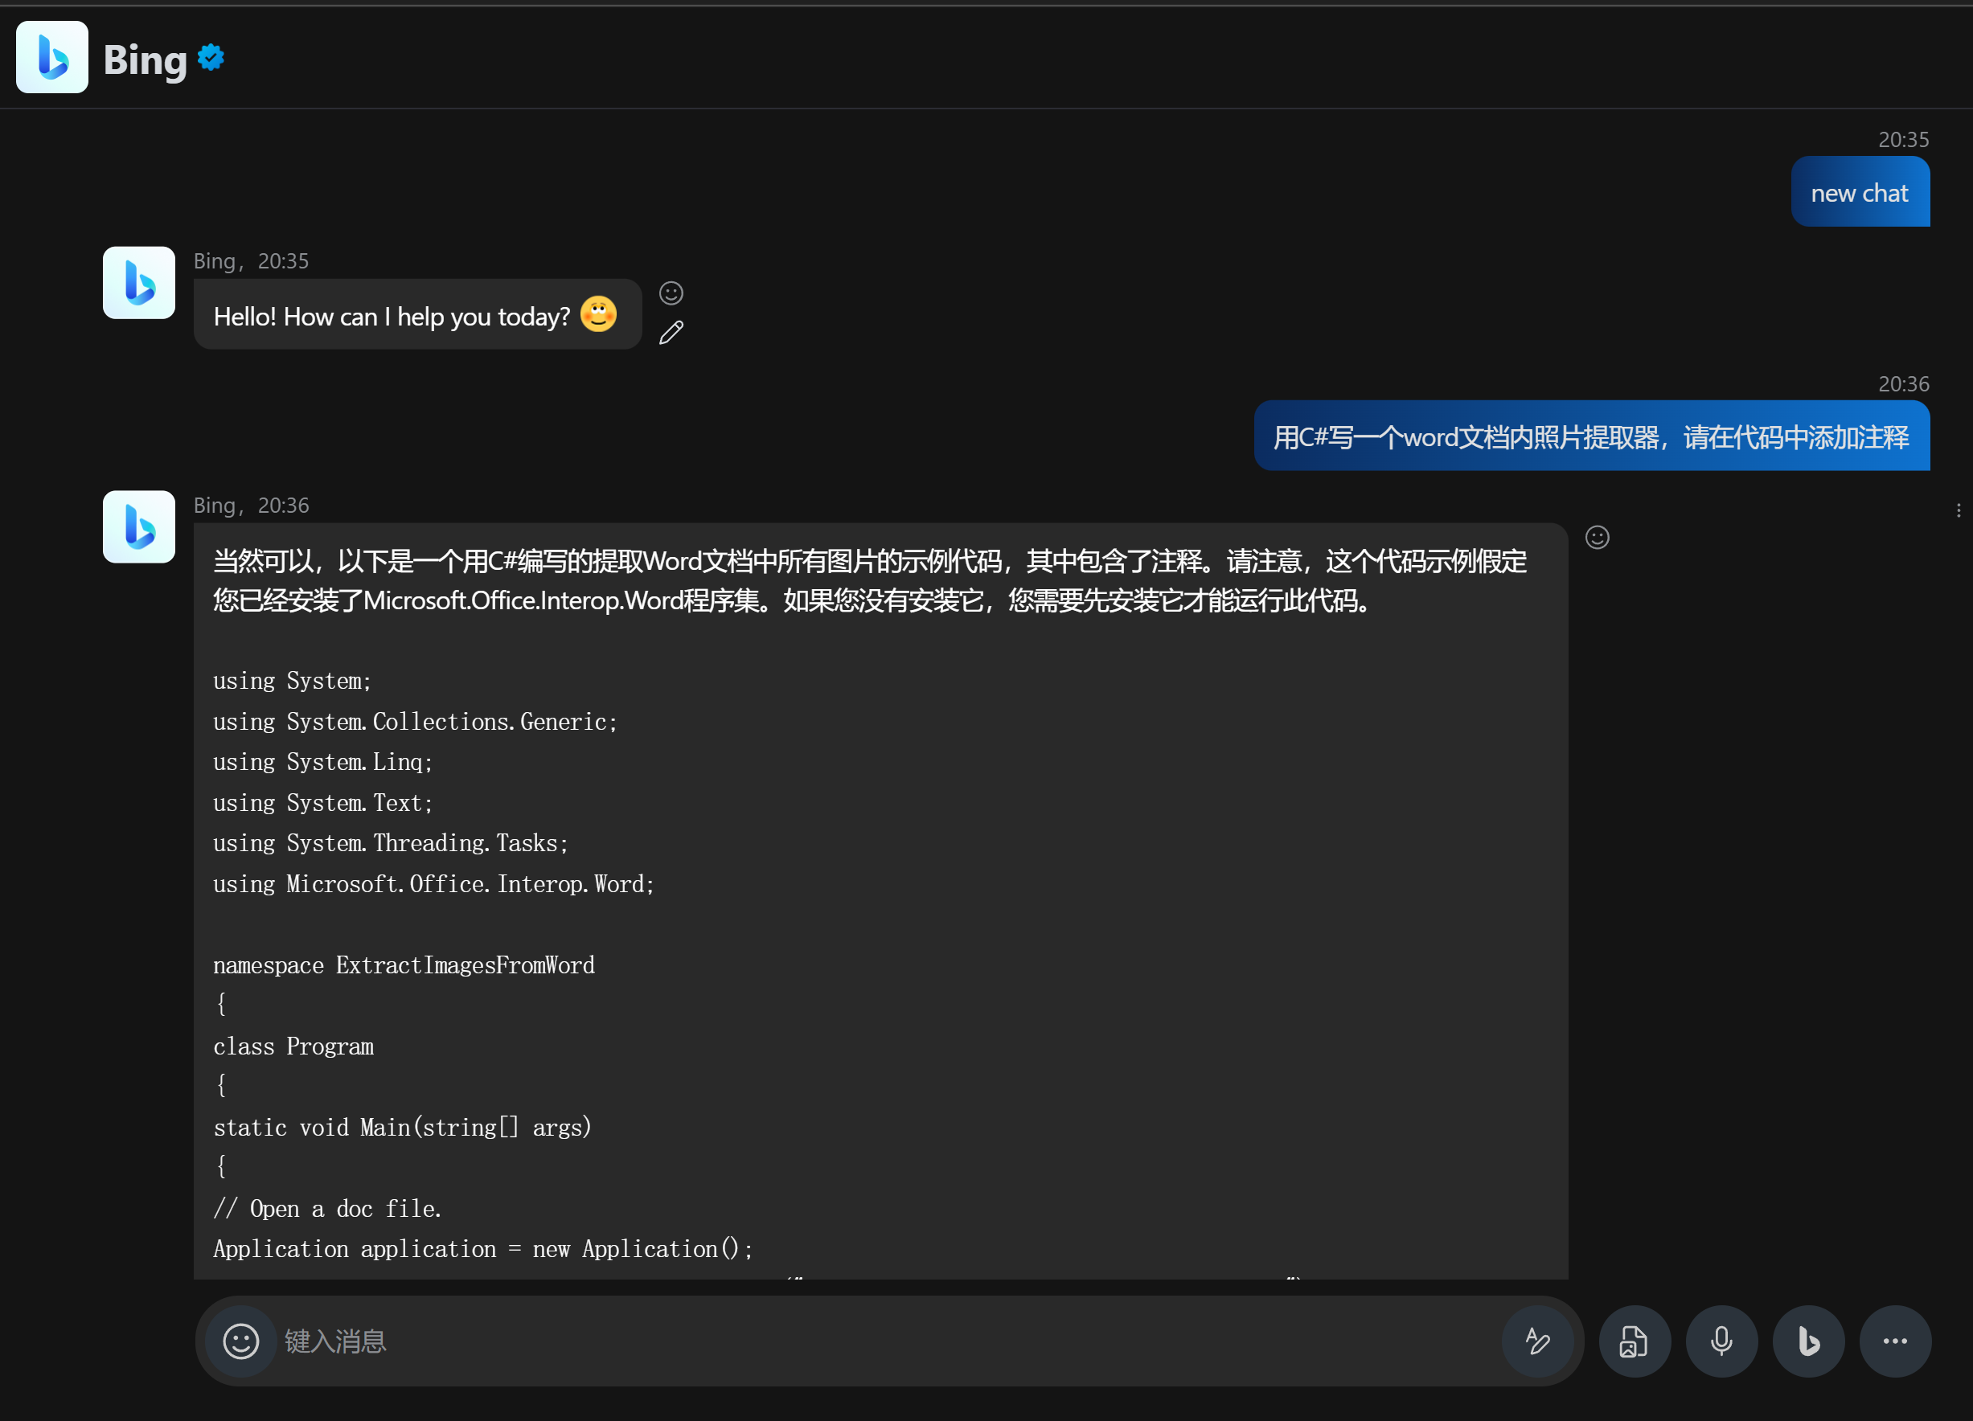Click 'static void Main(string[] args)' line
The width and height of the screenshot is (1973, 1421).
[x=403, y=1127]
